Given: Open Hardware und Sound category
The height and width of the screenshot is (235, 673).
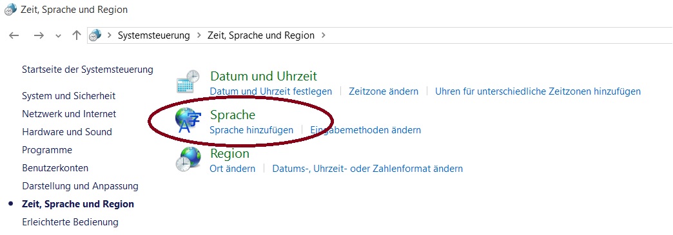Looking at the screenshot, I should 67,132.
